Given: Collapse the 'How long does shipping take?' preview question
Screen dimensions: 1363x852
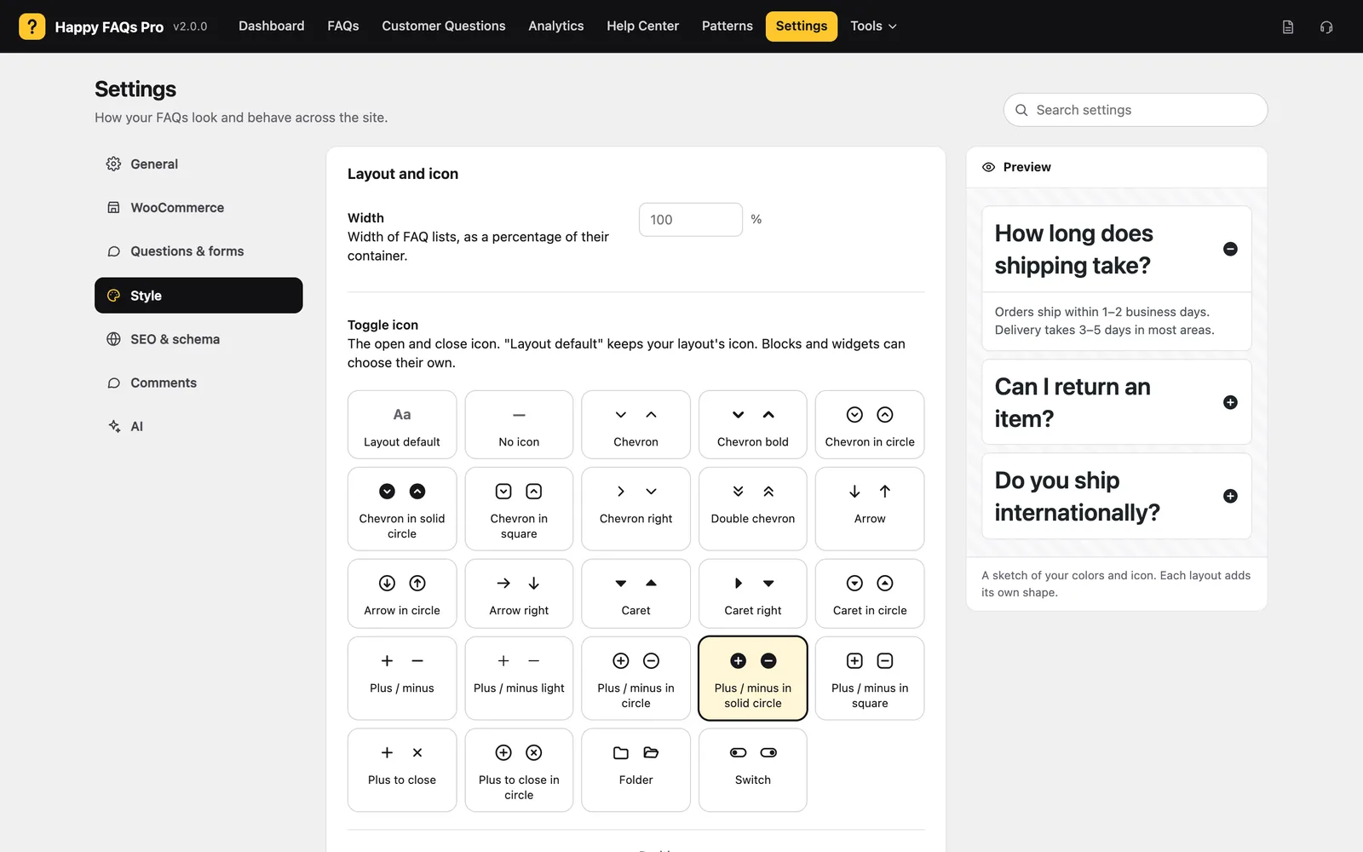Looking at the screenshot, I should 1230,249.
